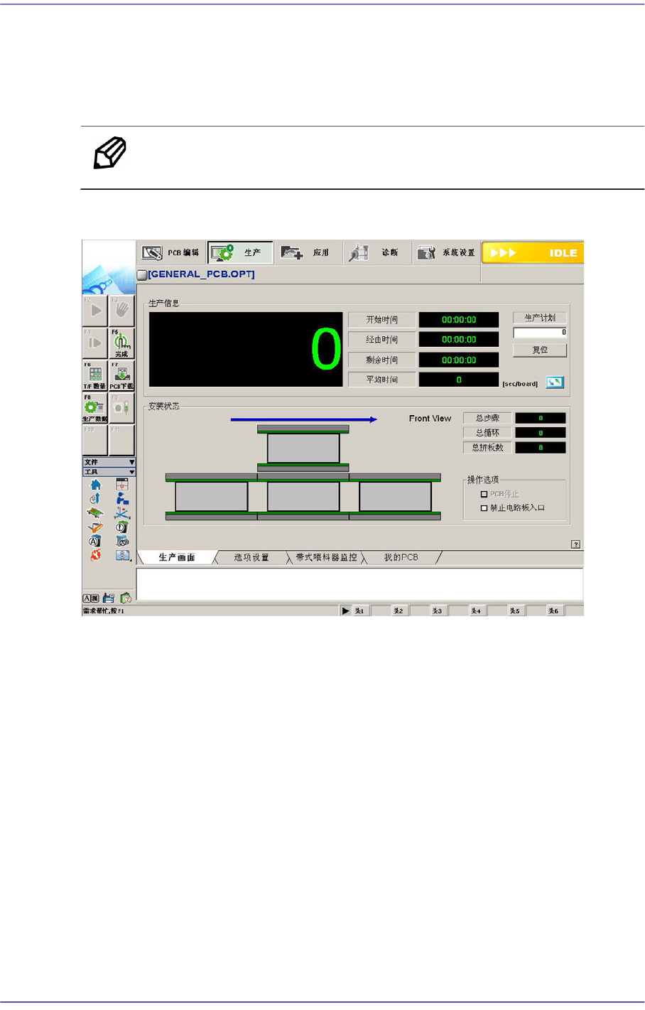645x1010 pixels.
Task: Click the yellow IDLE status indicator
Action: 533,253
